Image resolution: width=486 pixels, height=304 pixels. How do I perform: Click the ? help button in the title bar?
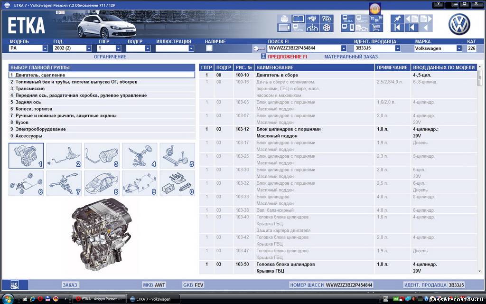[438, 4]
